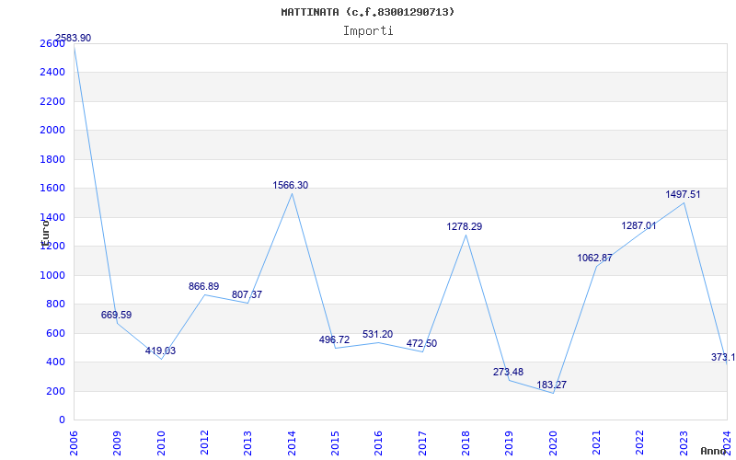Click the 2016 x-axis year label
Image resolution: width=736 pixels, height=460 pixels.
click(378, 443)
